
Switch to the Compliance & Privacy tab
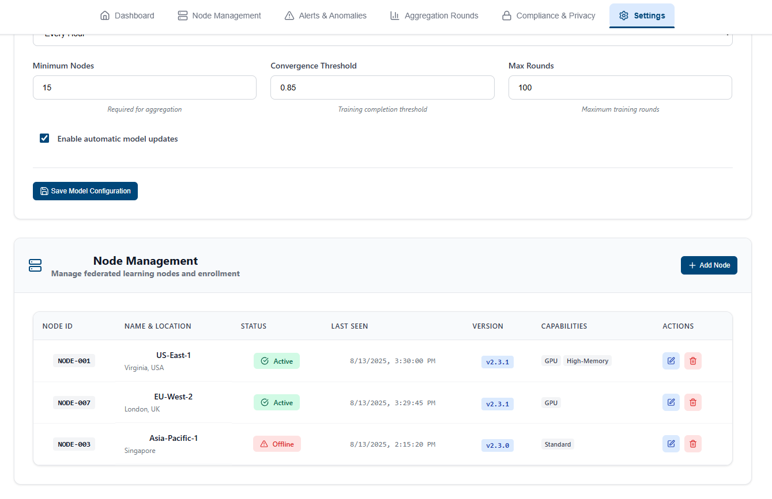548,16
